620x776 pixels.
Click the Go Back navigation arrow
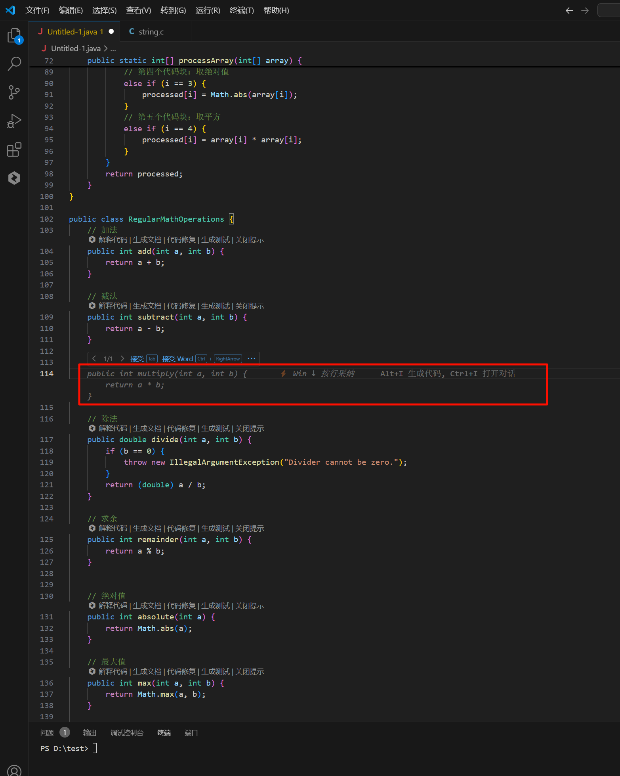[569, 11]
